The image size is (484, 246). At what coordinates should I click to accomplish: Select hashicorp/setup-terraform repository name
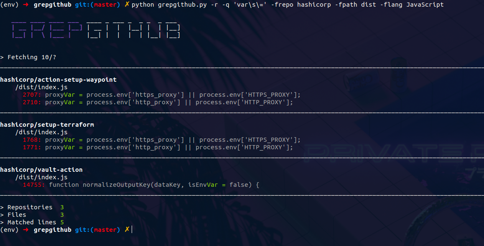[x=47, y=125]
